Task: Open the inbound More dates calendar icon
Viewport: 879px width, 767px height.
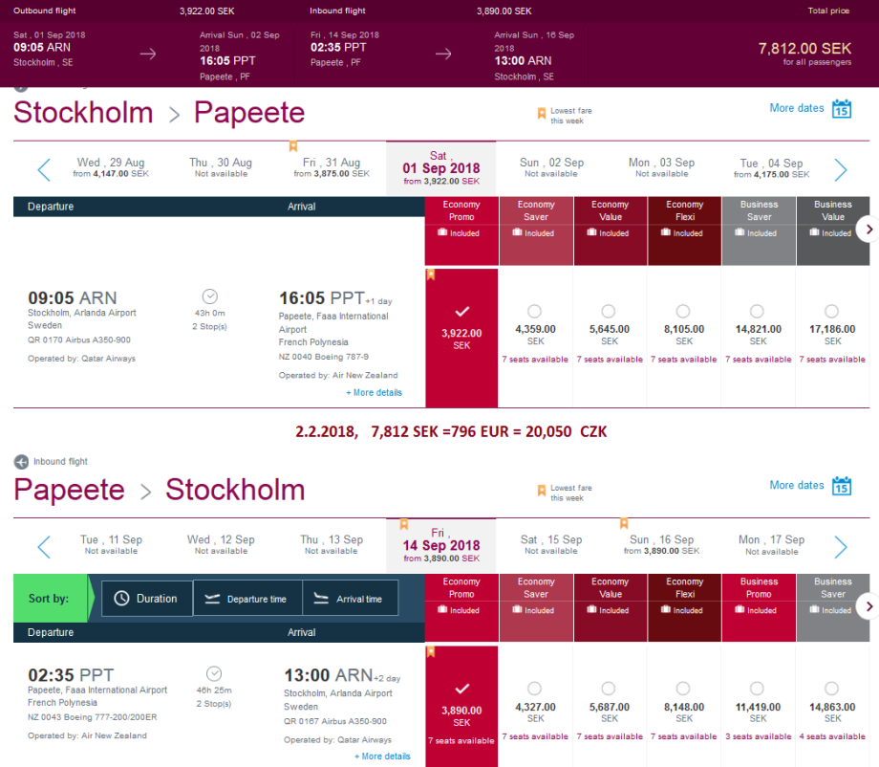Action: point(841,486)
